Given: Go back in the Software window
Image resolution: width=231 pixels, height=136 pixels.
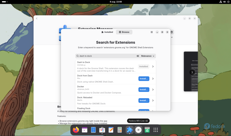Looking at the screenshot, I should coord(37,19).
